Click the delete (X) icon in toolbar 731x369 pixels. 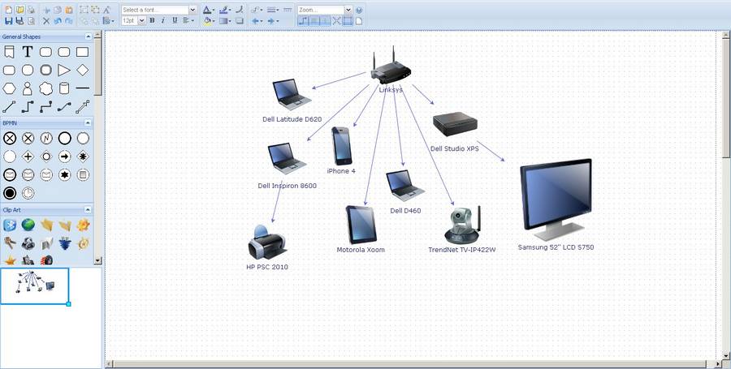coord(46,21)
